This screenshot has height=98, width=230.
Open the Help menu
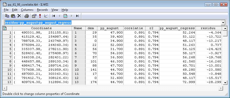click(x=65, y=10)
